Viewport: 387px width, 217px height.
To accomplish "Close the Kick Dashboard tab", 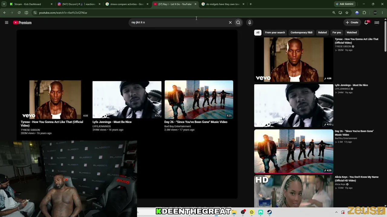I will tap(51, 4).
